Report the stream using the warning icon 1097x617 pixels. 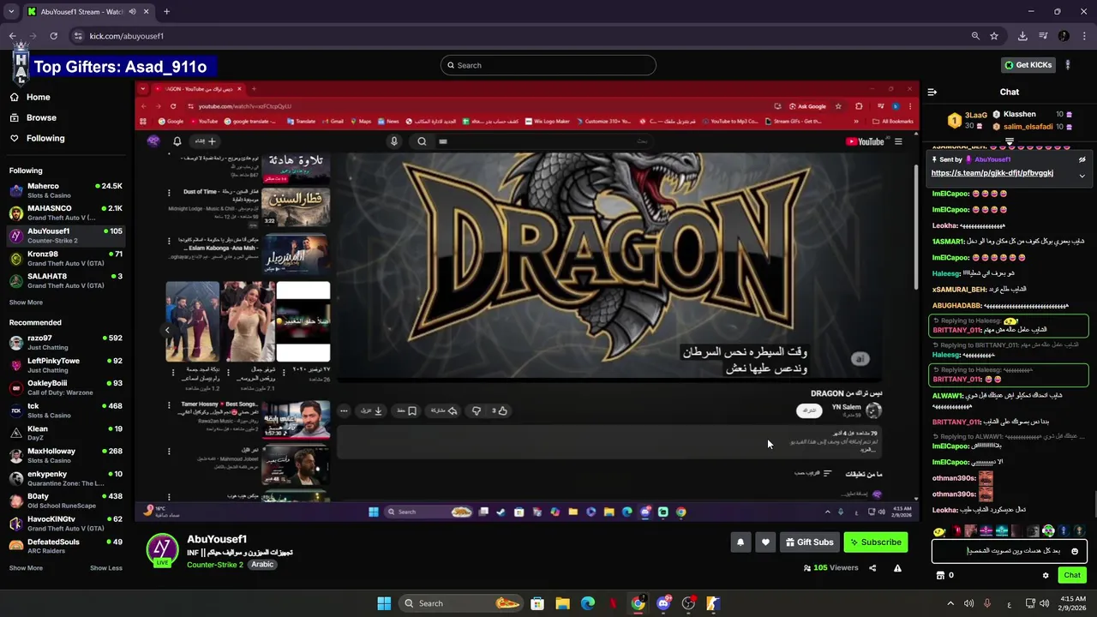pos(897,568)
